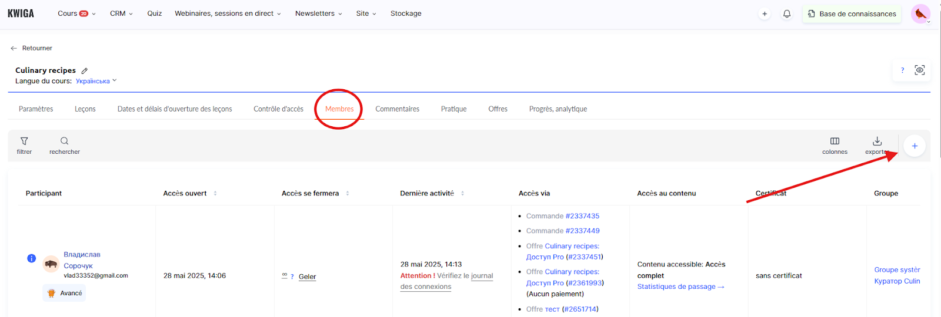Click the export download icon
Viewport: 941px width, 317px height.
tap(877, 141)
